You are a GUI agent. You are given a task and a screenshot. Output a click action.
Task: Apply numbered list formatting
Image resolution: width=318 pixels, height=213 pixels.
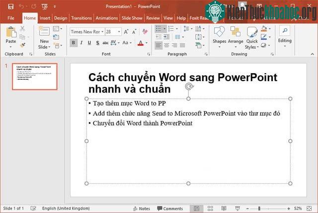pyautogui.click(x=171, y=29)
